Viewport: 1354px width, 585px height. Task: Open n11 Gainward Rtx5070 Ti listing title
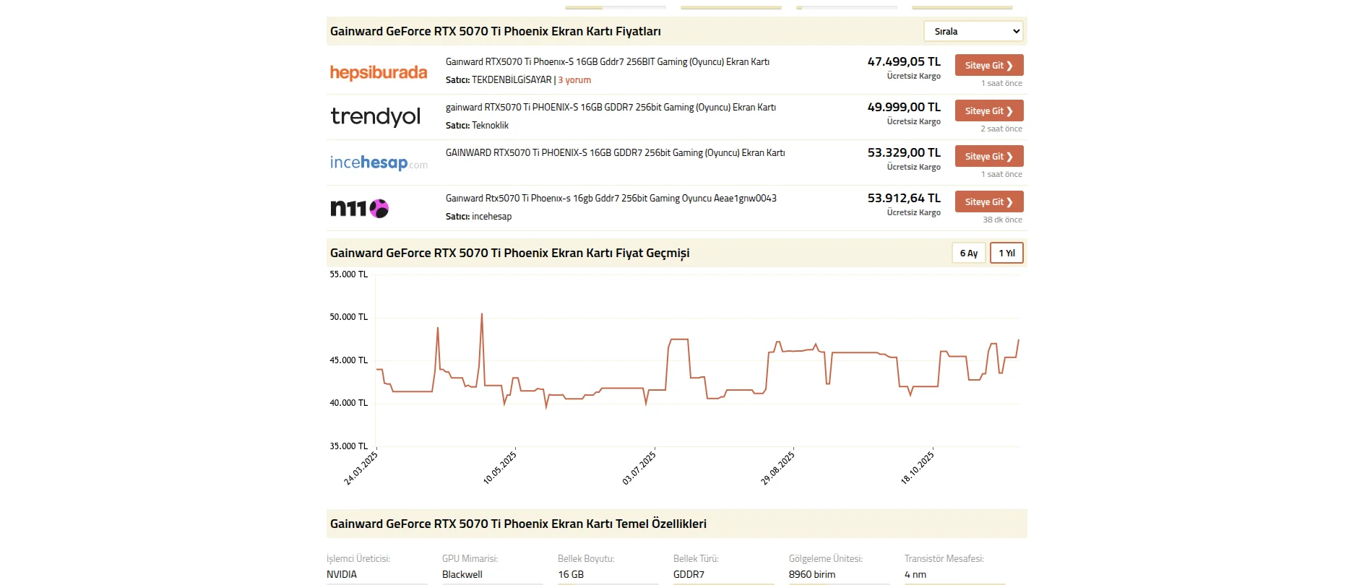(x=611, y=199)
